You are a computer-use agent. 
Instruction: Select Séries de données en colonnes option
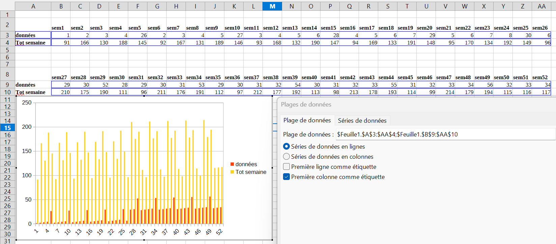click(x=286, y=157)
